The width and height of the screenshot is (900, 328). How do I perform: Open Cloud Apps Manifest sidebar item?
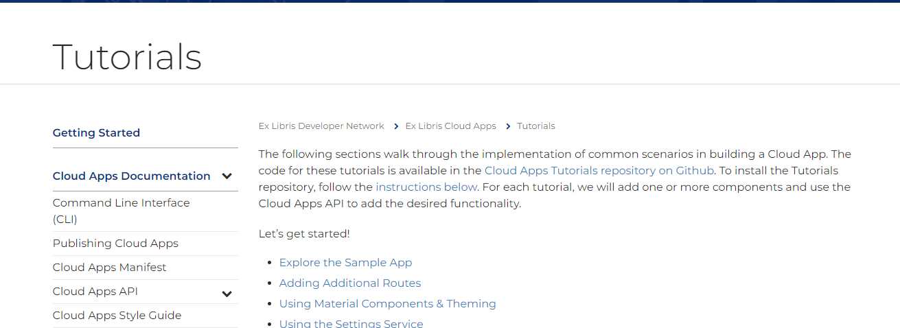[109, 268]
